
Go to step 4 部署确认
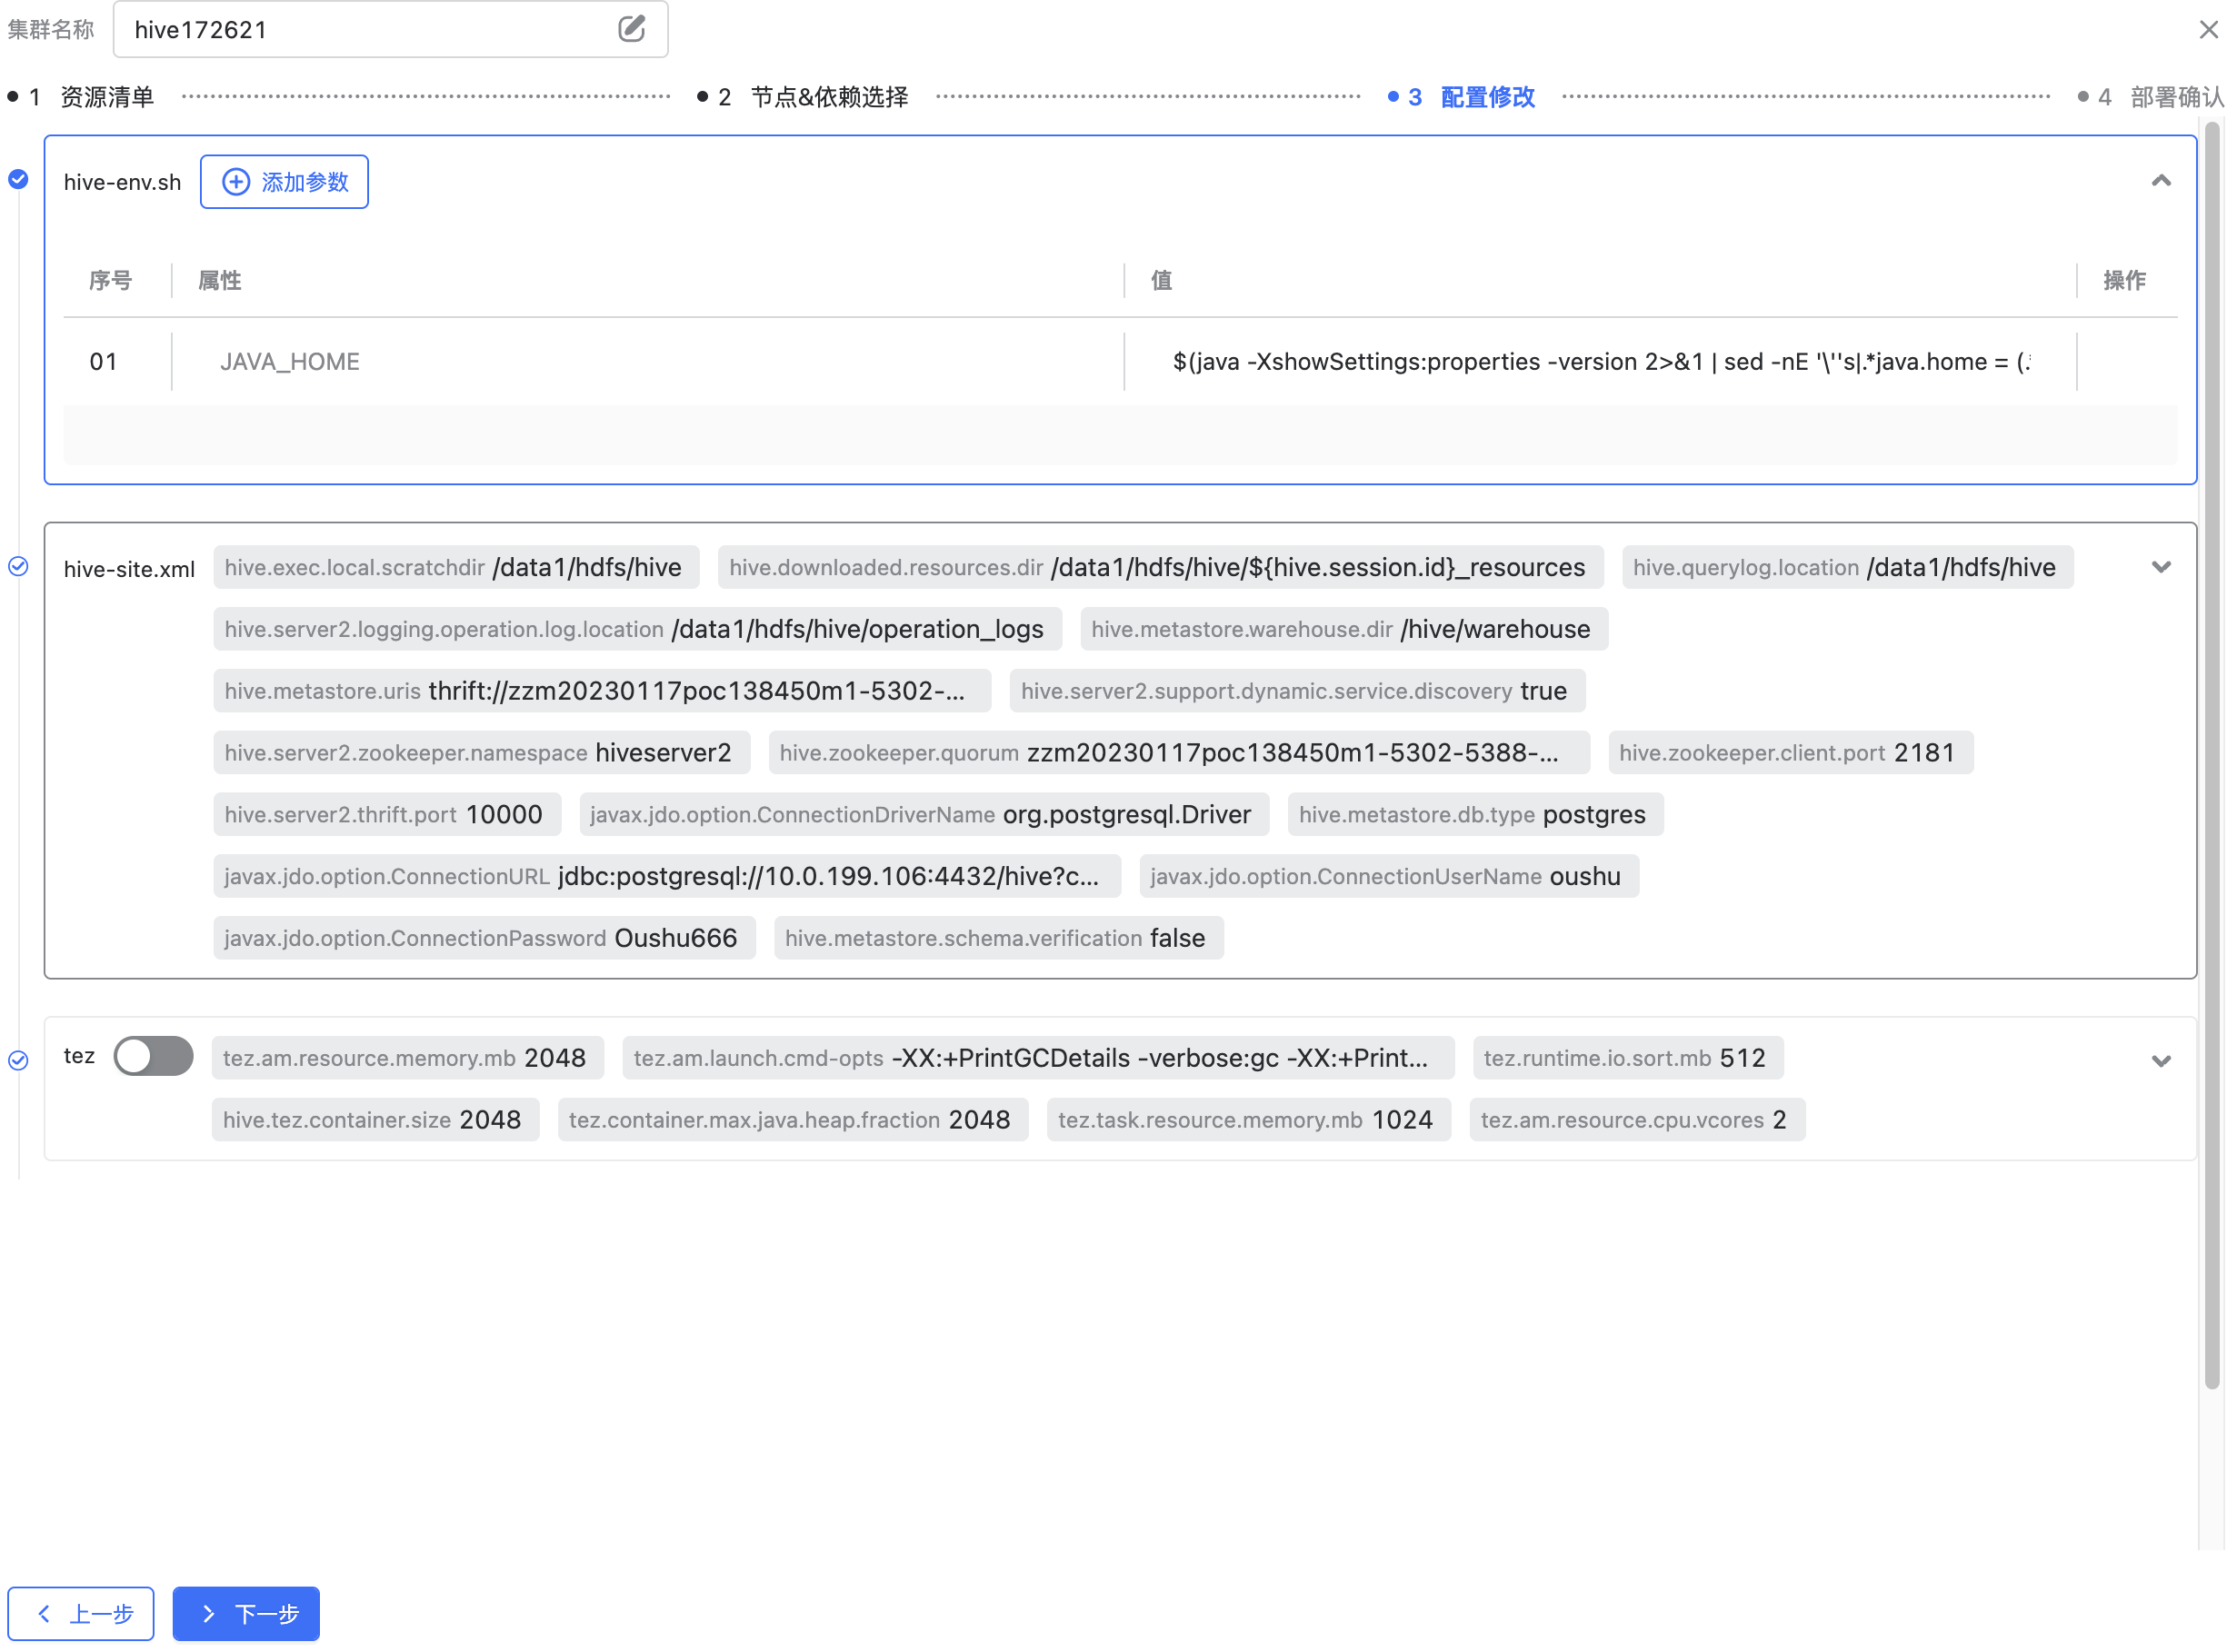2151,97
